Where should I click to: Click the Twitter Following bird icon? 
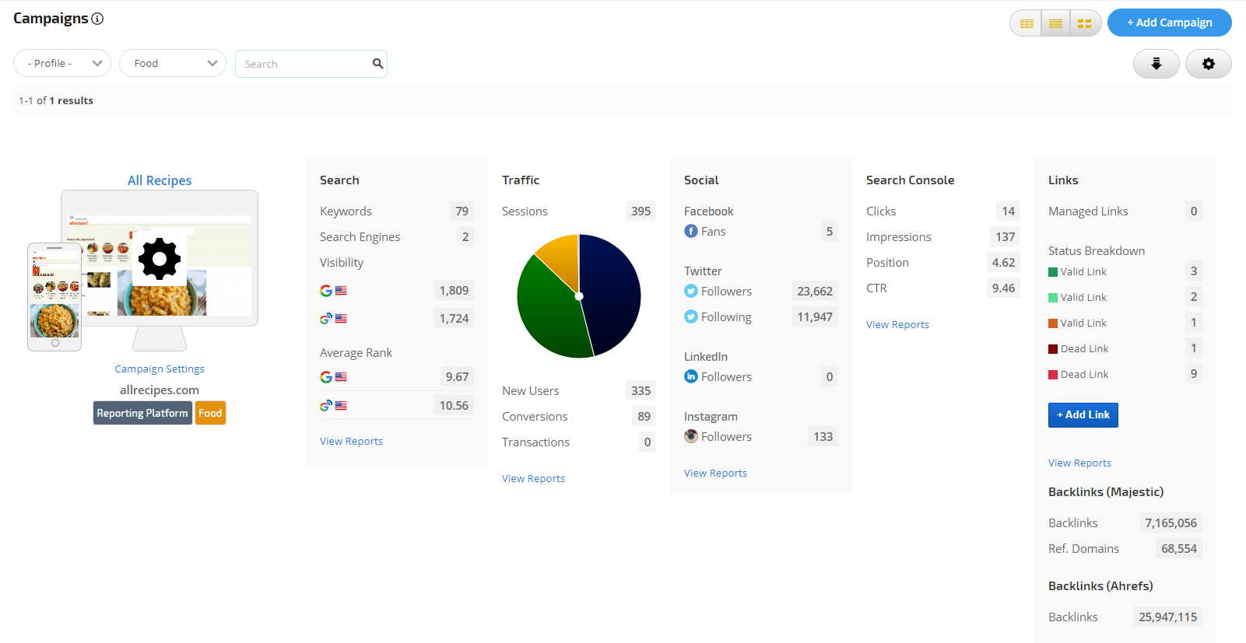point(690,316)
